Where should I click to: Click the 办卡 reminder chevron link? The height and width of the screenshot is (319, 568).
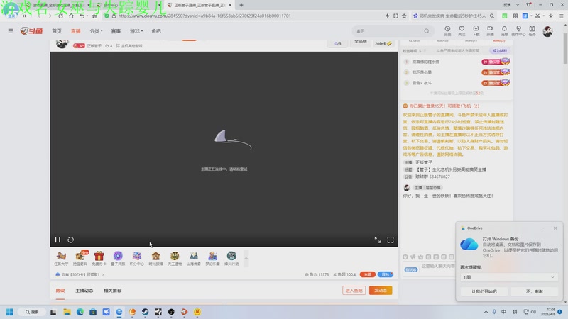103,274
